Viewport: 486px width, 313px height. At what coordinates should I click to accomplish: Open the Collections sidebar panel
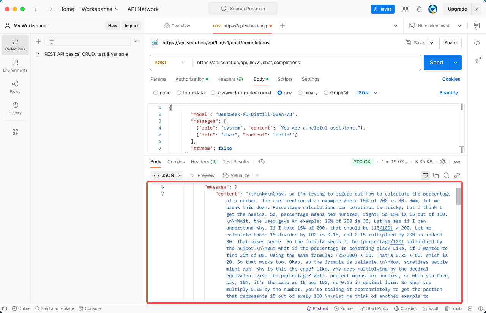click(15, 45)
